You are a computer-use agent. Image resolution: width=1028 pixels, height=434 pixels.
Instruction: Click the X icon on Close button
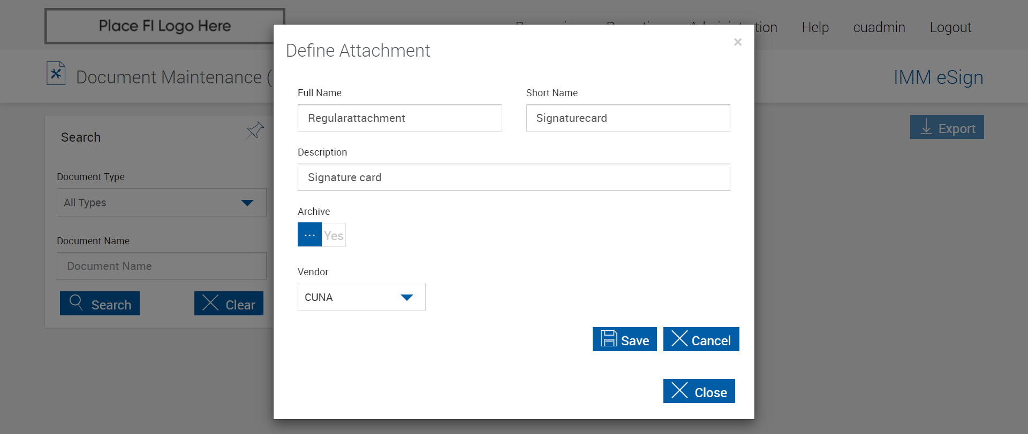click(x=679, y=391)
